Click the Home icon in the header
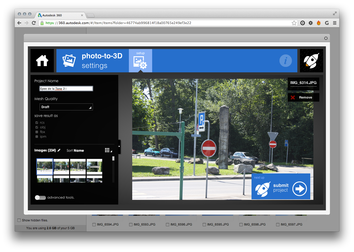354x252 pixels. pos(42,61)
